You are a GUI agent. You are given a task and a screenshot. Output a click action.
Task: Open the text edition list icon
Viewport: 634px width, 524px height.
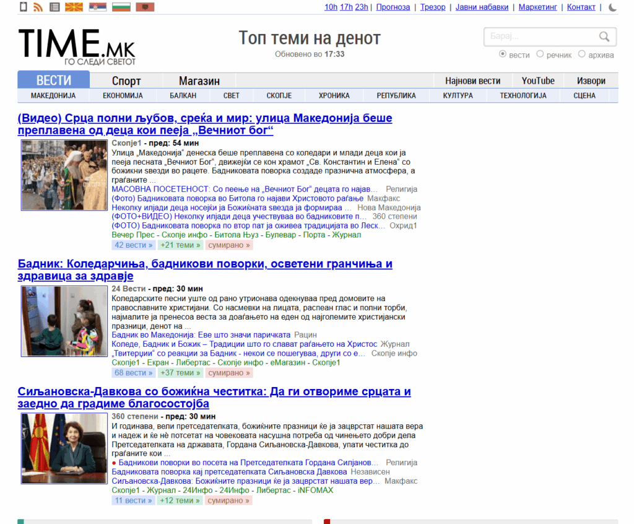coord(55,7)
